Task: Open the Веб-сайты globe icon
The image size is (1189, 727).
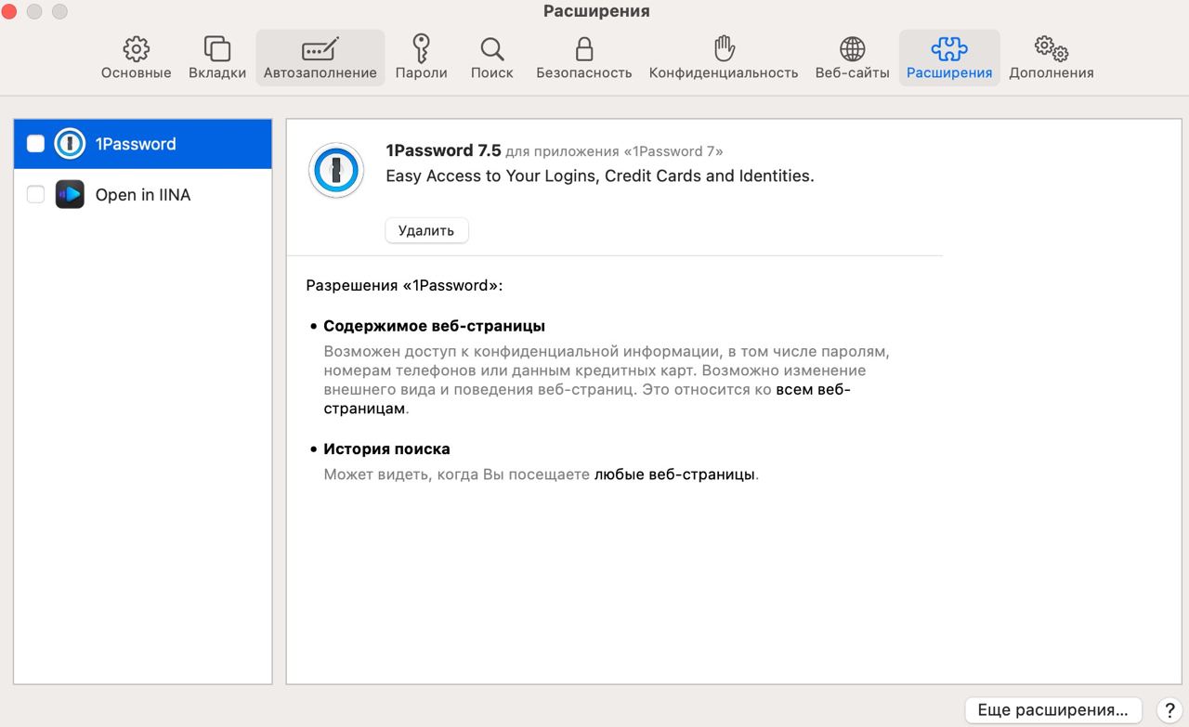Action: 852,48
